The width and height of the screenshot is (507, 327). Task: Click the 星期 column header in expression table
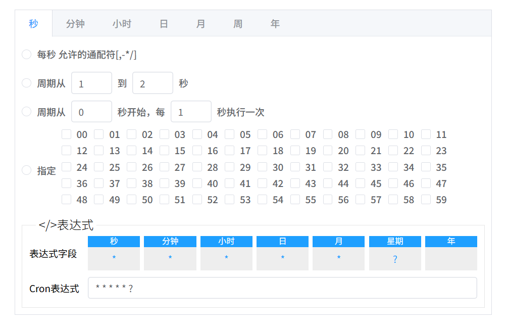click(x=394, y=241)
